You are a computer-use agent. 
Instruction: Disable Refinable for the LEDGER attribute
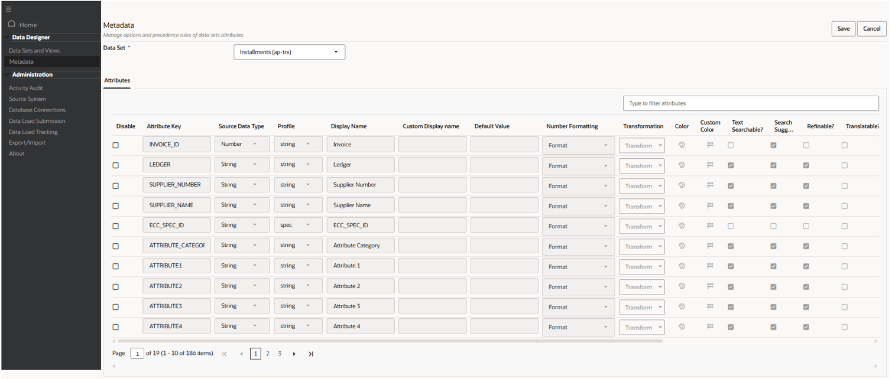(x=806, y=164)
